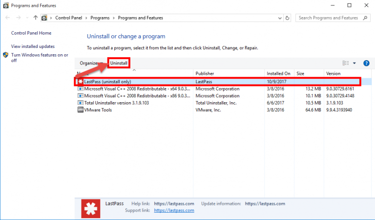The image size is (375, 220).
Task: Click the Back navigation arrow
Action: click(x=8, y=18)
